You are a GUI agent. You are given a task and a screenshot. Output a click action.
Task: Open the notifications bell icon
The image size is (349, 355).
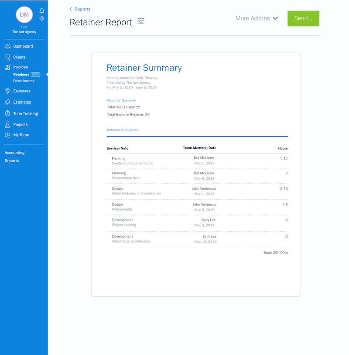[x=42, y=10]
